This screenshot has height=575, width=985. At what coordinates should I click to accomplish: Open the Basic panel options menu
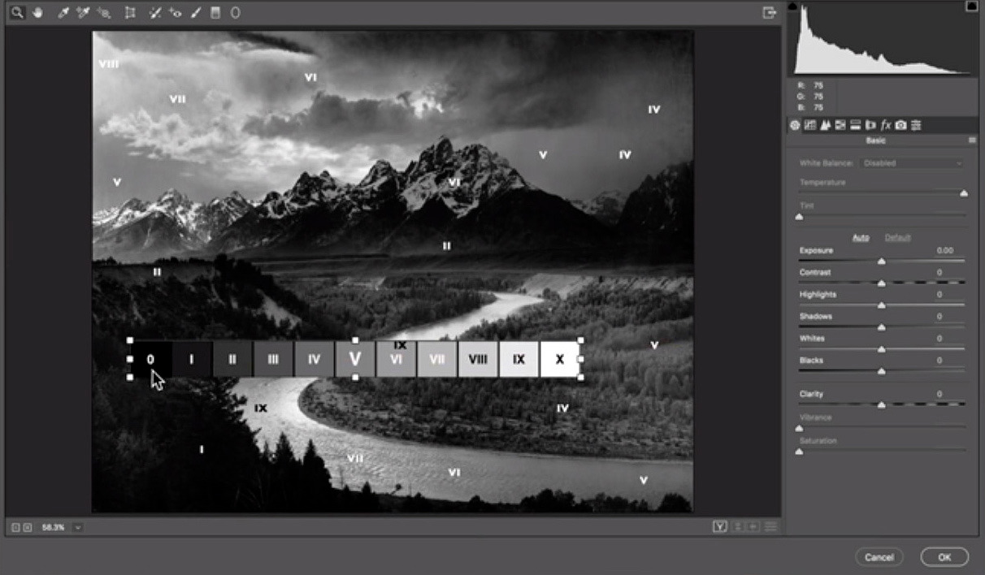click(x=972, y=141)
